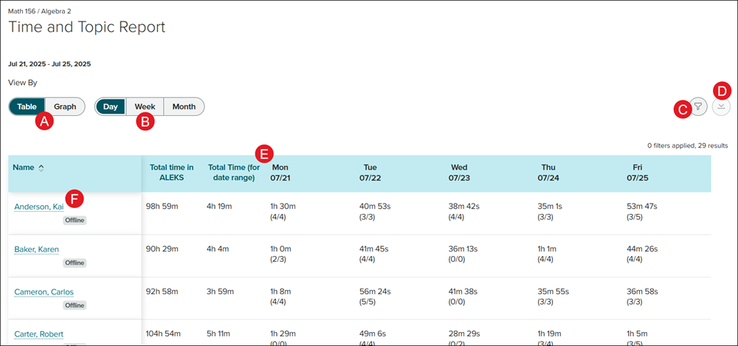Select the Month time range
This screenshot has width=738, height=346.
tap(184, 106)
